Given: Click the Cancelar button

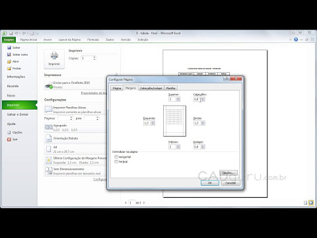Looking at the screenshot, I should (230, 183).
